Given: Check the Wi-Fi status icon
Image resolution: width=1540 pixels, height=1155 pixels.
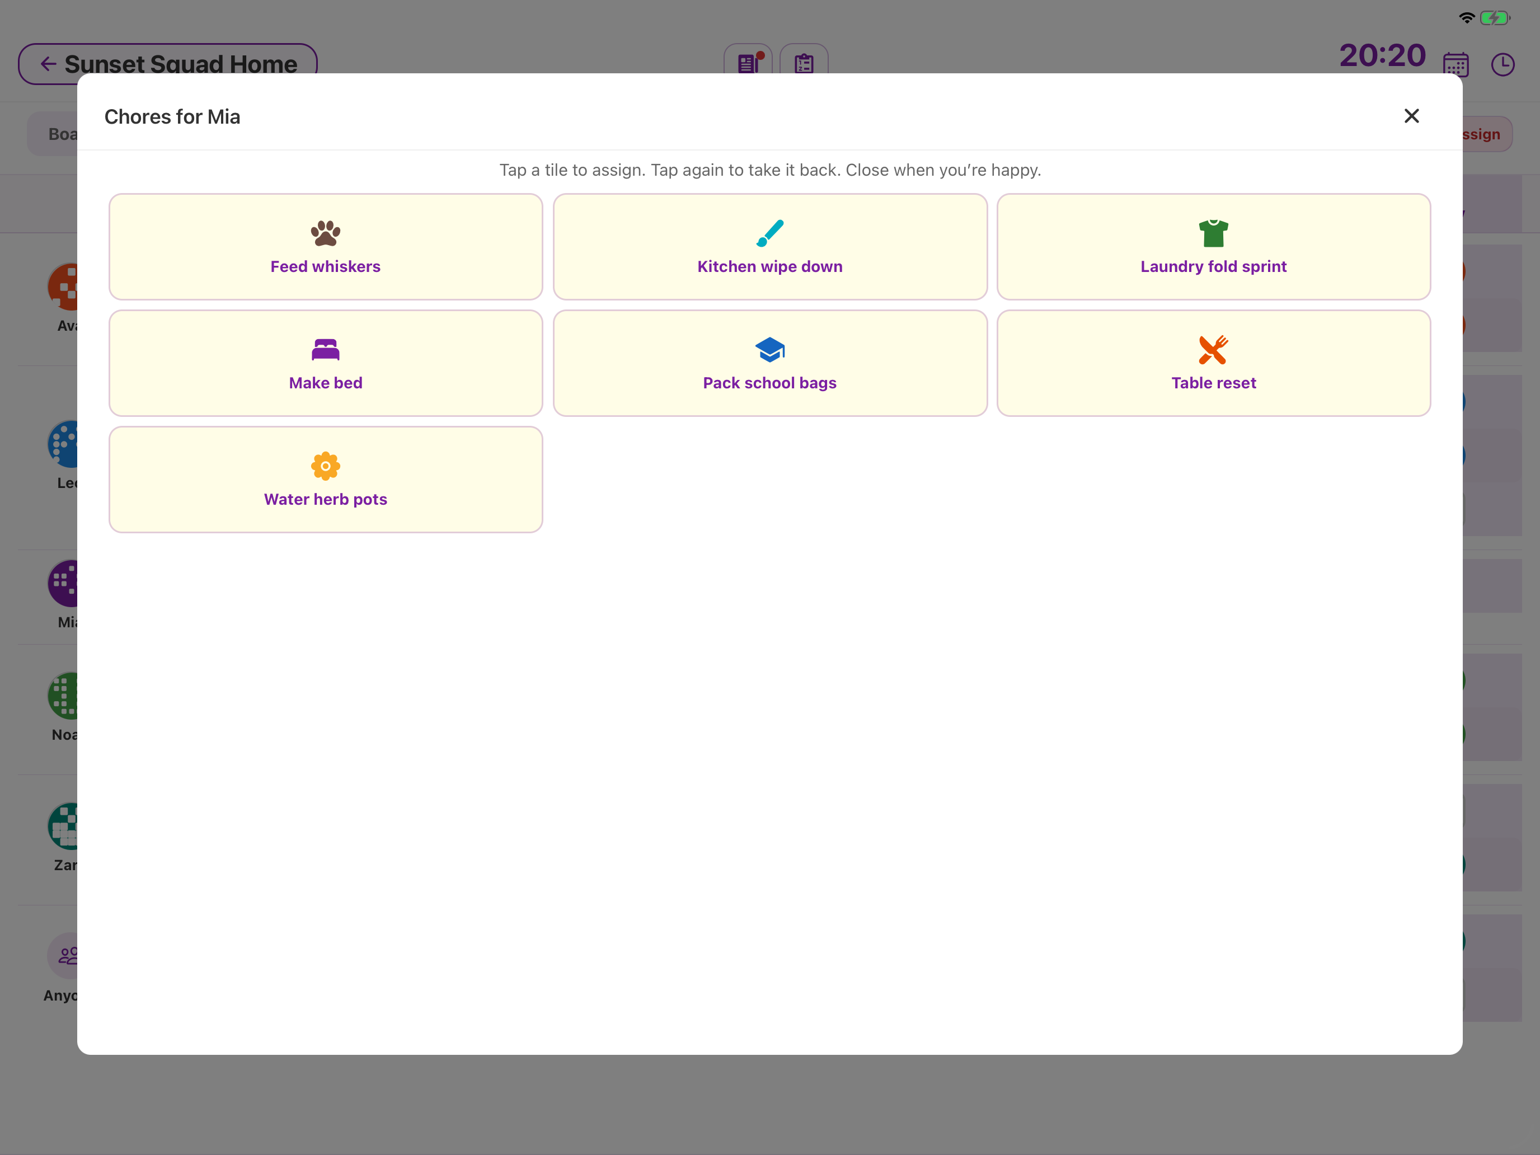Looking at the screenshot, I should pos(1466,17).
